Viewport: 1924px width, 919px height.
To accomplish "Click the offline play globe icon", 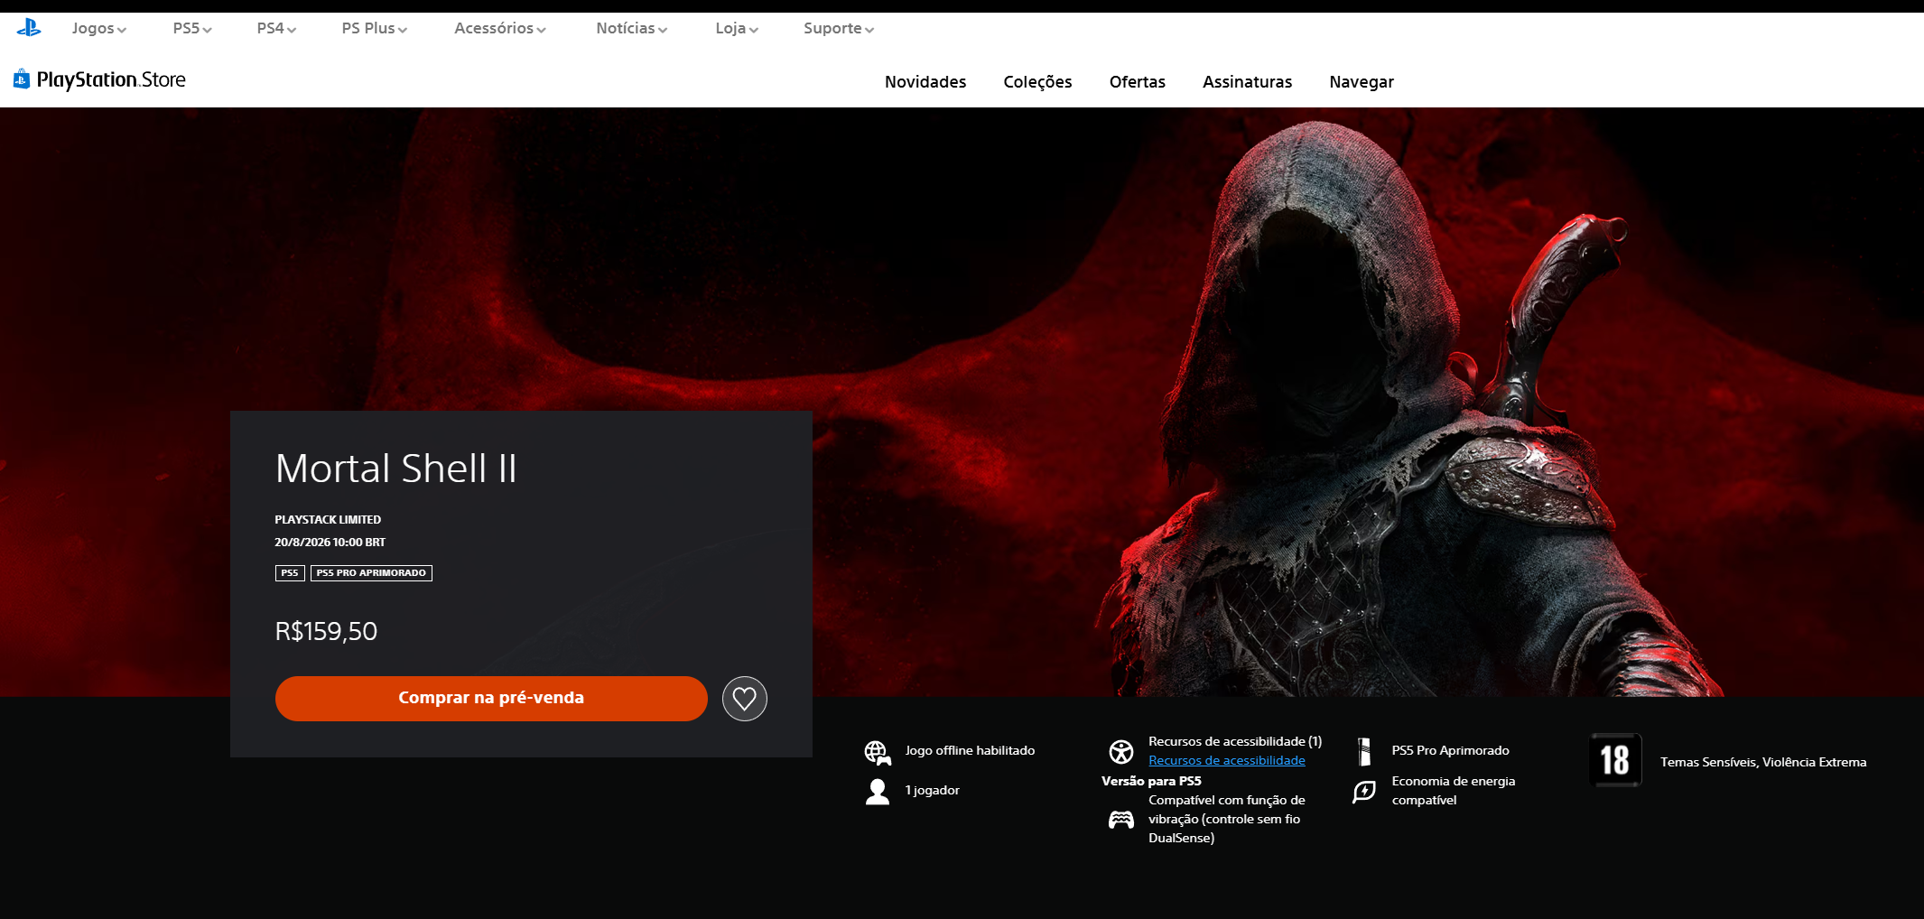I will coord(877,752).
